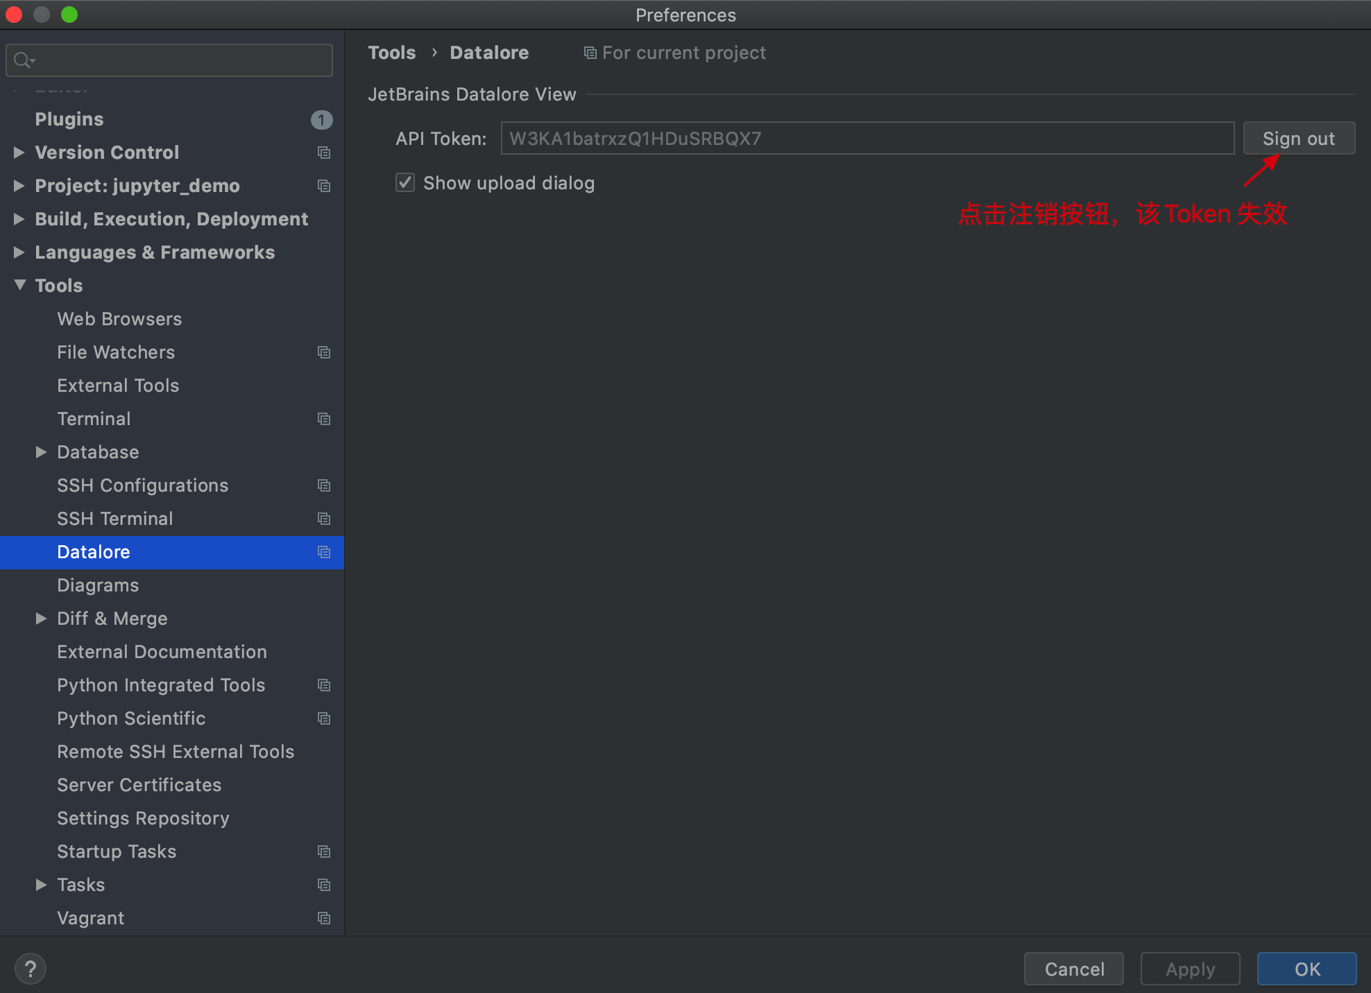Click the Apply button
1371x993 pixels.
point(1191,969)
